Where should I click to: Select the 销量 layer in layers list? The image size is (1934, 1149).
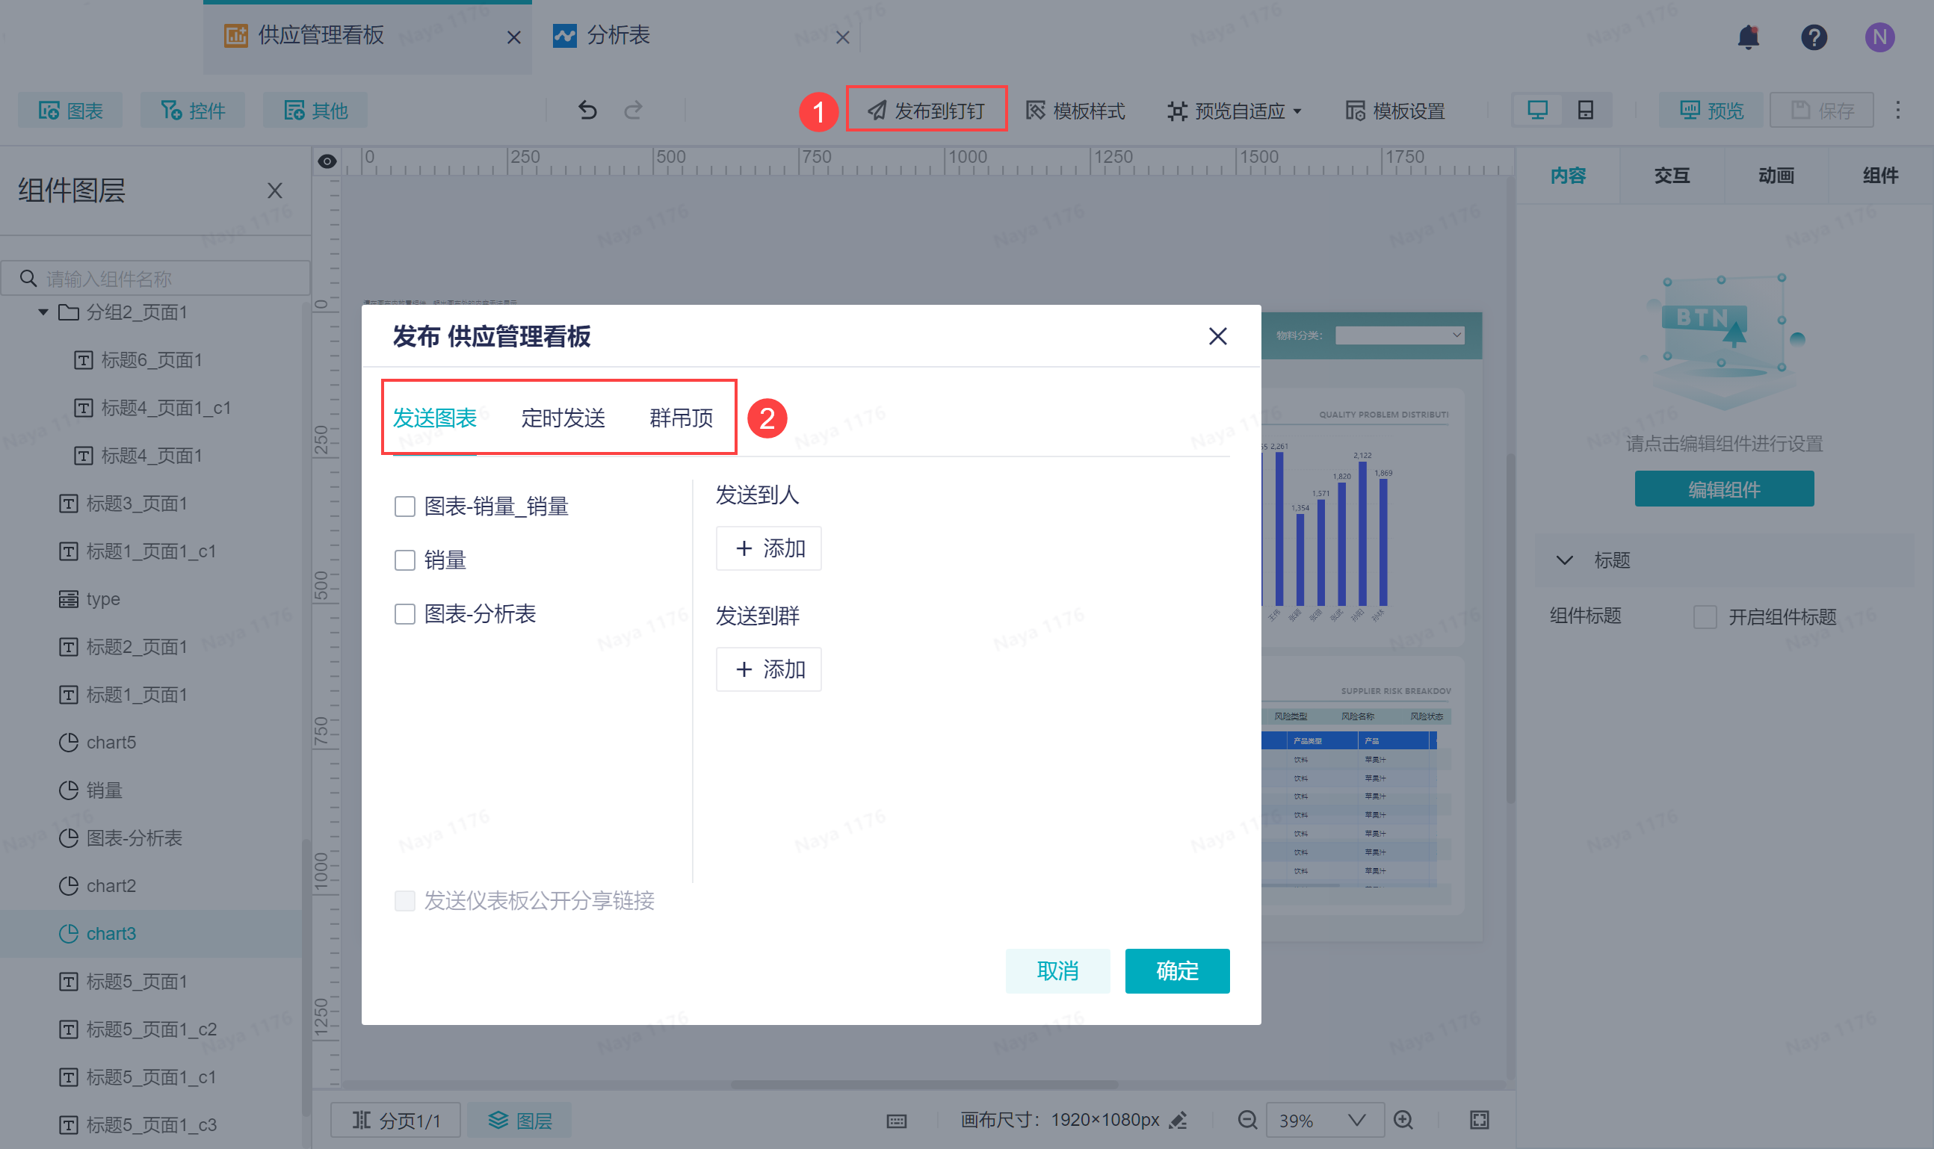[x=151, y=790]
